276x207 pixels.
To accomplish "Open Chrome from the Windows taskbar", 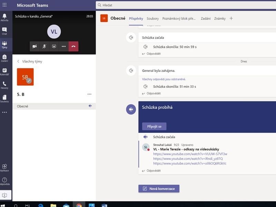I will tap(79, 205).
